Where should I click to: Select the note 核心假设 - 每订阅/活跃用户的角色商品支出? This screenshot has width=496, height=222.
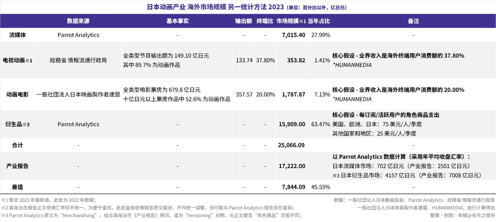pos(386,114)
